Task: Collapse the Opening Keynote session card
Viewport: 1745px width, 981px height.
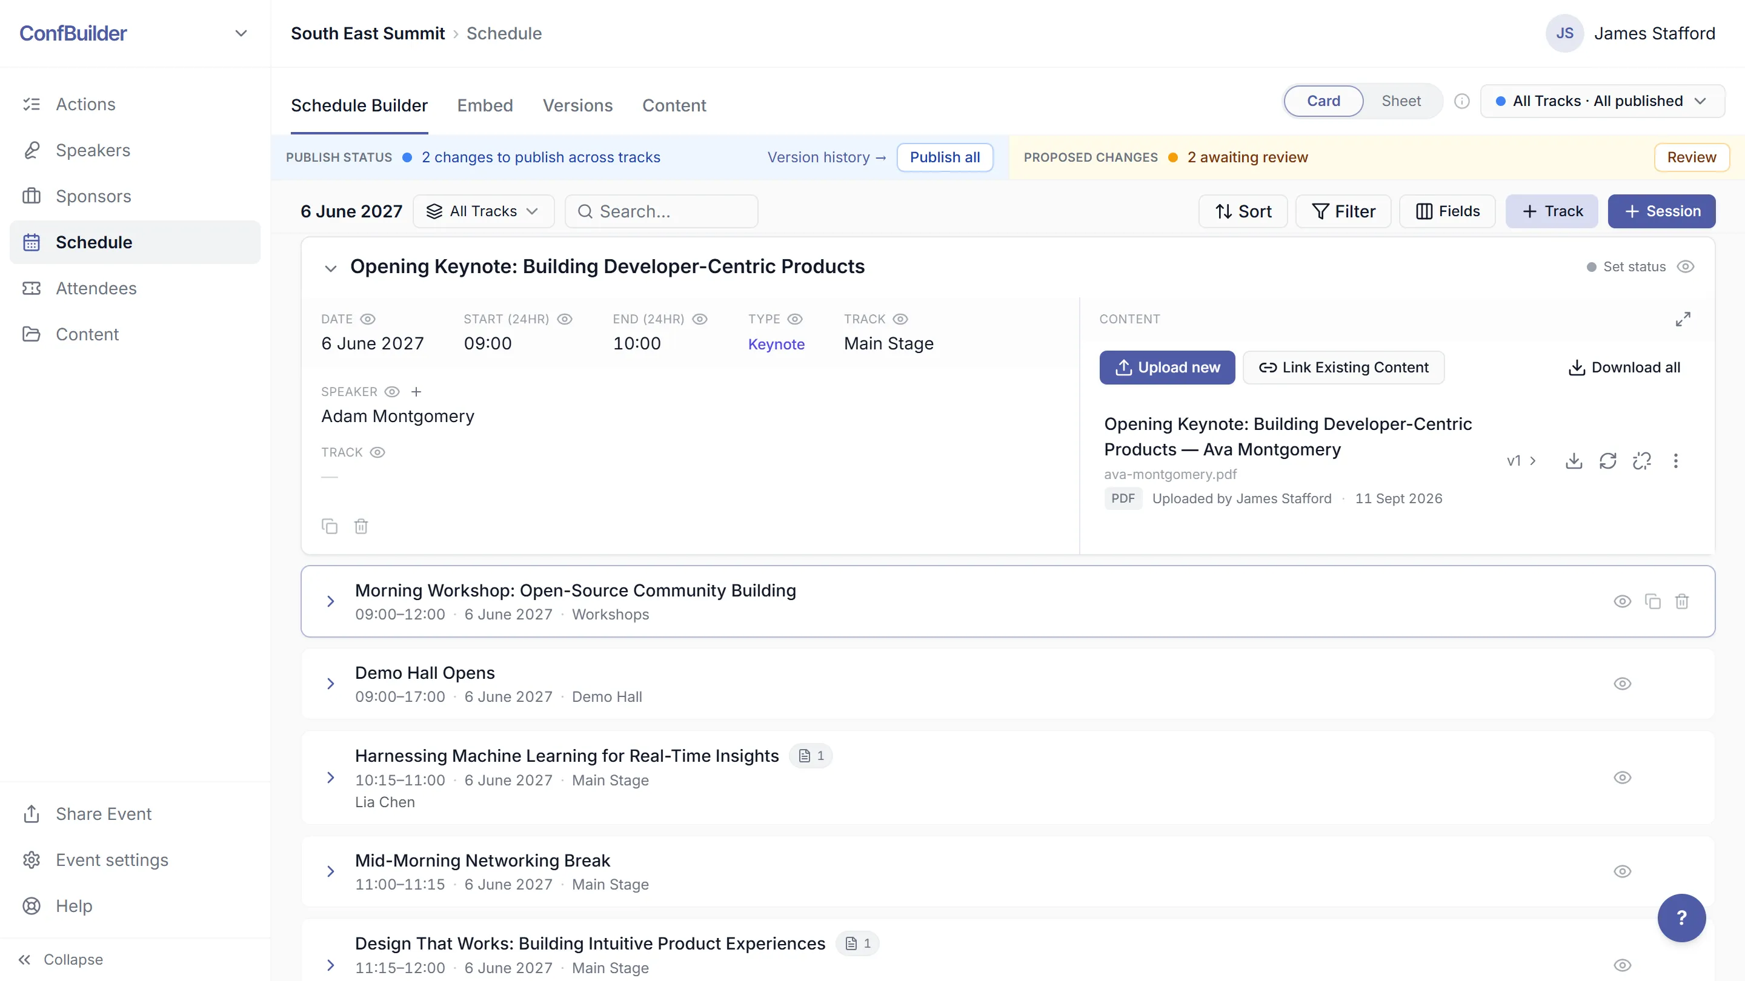Action: [331, 268]
